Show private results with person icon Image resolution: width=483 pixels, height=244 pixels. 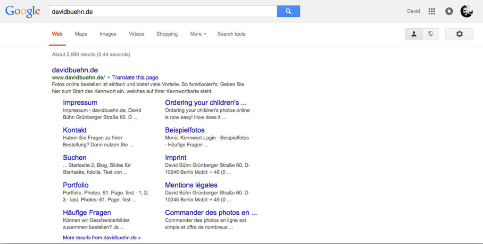(x=414, y=34)
